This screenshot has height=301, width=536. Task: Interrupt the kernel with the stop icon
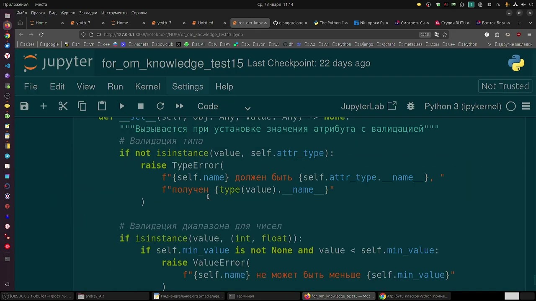141,106
